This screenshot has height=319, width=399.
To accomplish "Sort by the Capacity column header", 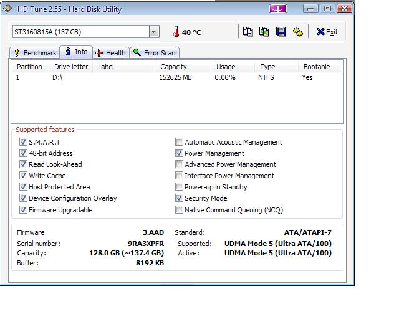I will pos(183,67).
